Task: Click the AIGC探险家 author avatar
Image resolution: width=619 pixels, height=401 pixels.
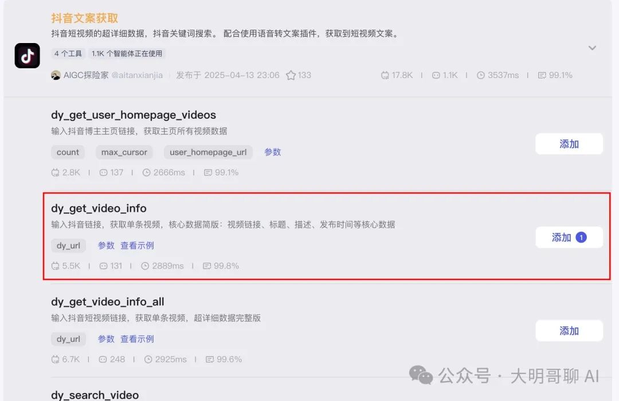Action: [x=56, y=75]
